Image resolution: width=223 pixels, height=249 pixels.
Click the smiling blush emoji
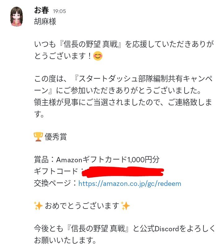tap(98, 56)
